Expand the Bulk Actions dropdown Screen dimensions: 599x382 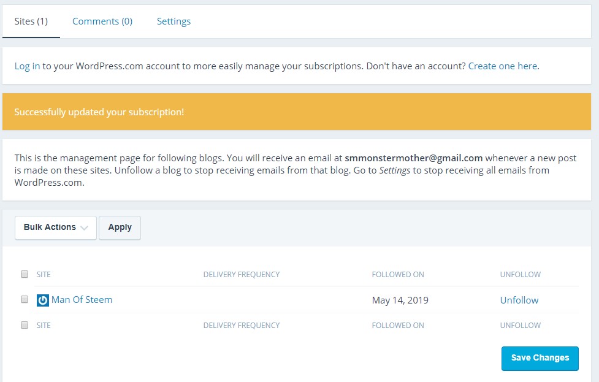tap(55, 227)
